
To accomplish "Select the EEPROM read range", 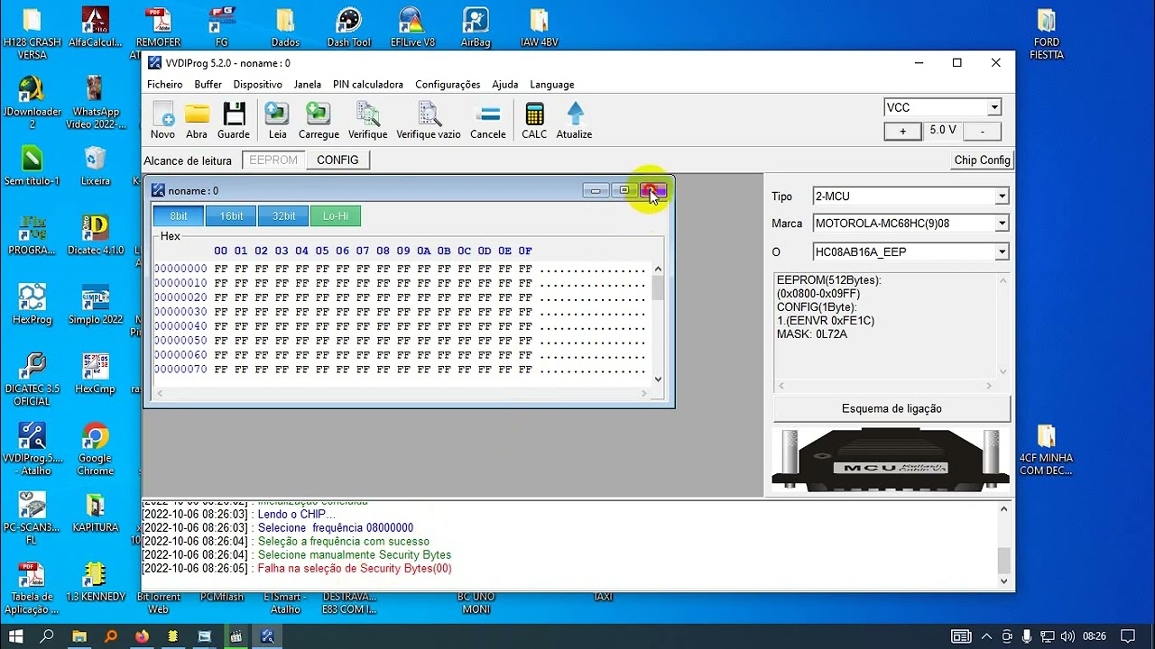I will (273, 160).
